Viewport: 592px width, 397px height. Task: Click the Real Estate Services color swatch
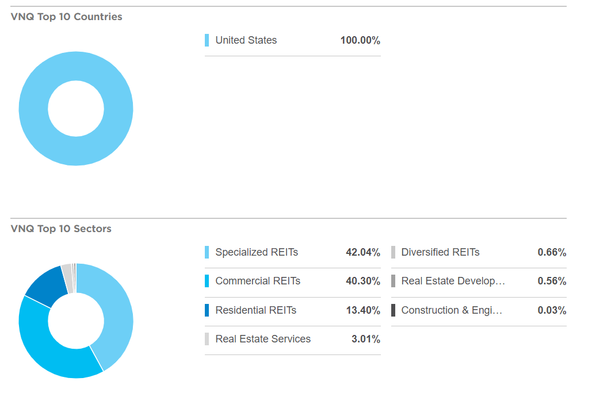[x=207, y=339]
